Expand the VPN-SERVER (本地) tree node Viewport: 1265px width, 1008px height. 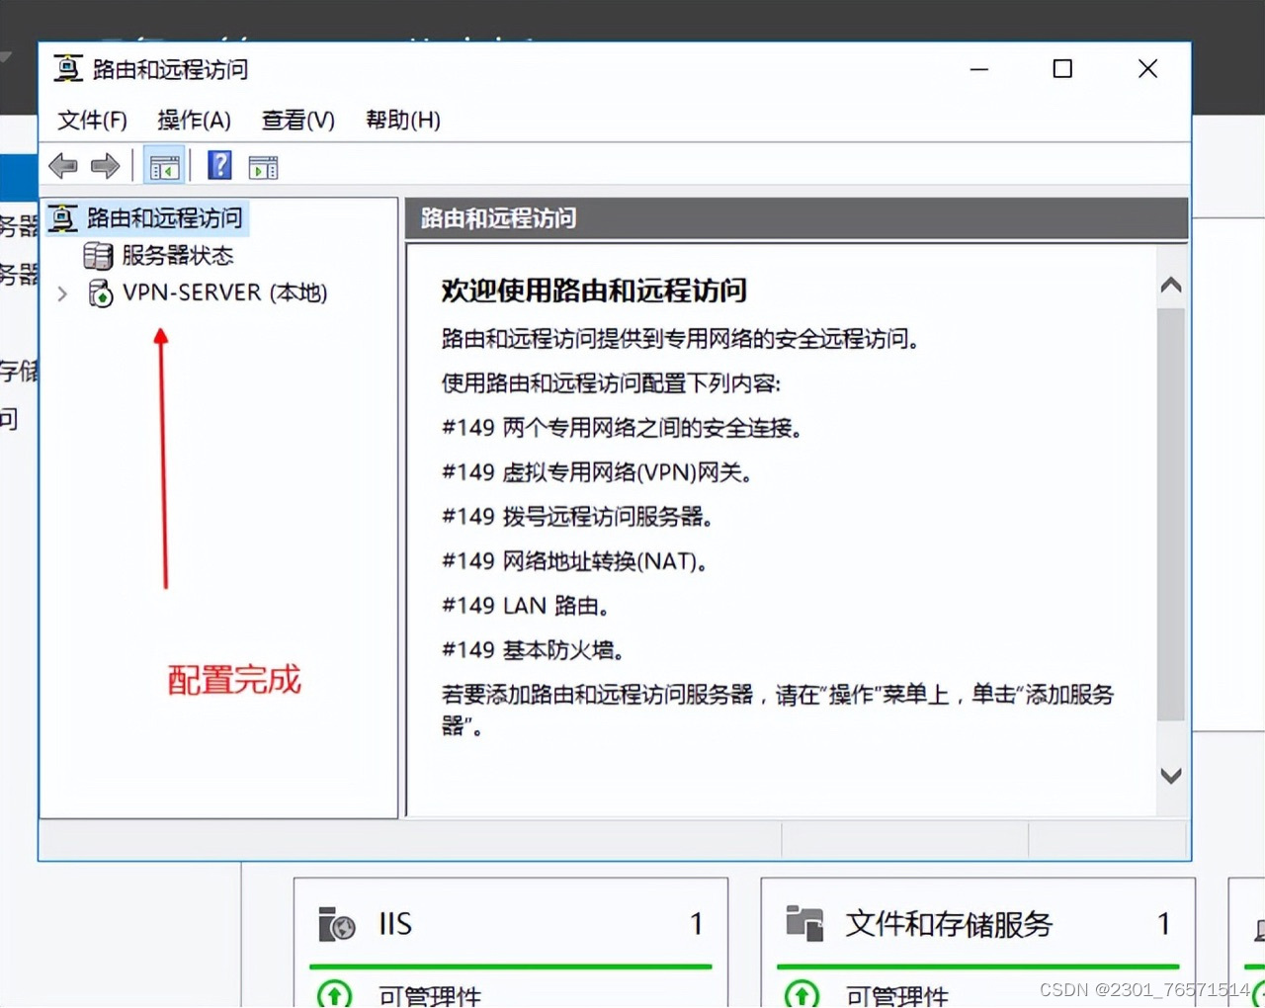(61, 293)
